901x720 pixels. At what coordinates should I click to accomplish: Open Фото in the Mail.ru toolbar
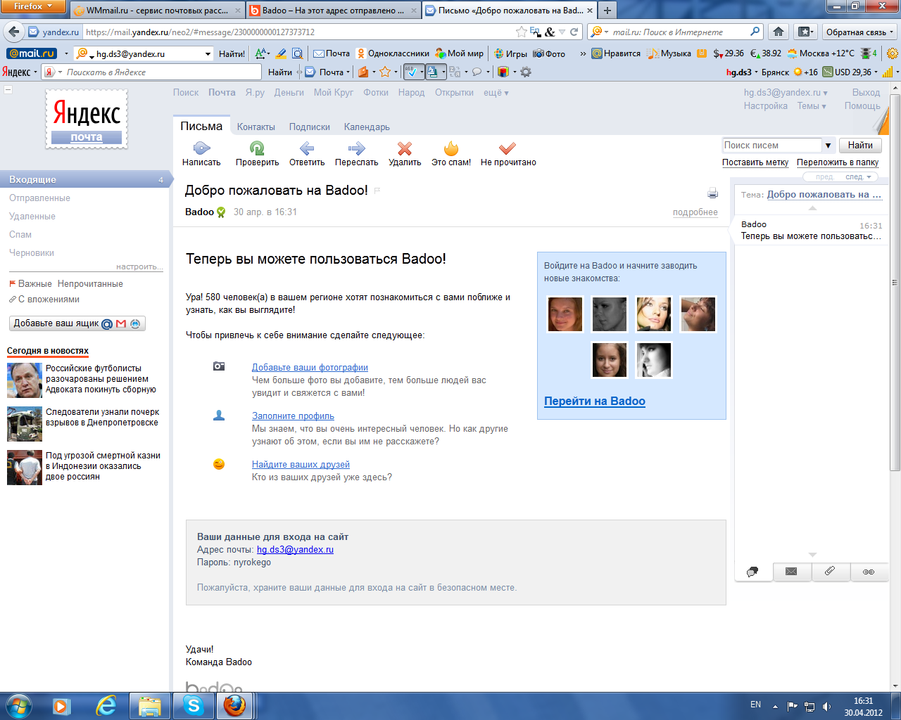point(549,53)
